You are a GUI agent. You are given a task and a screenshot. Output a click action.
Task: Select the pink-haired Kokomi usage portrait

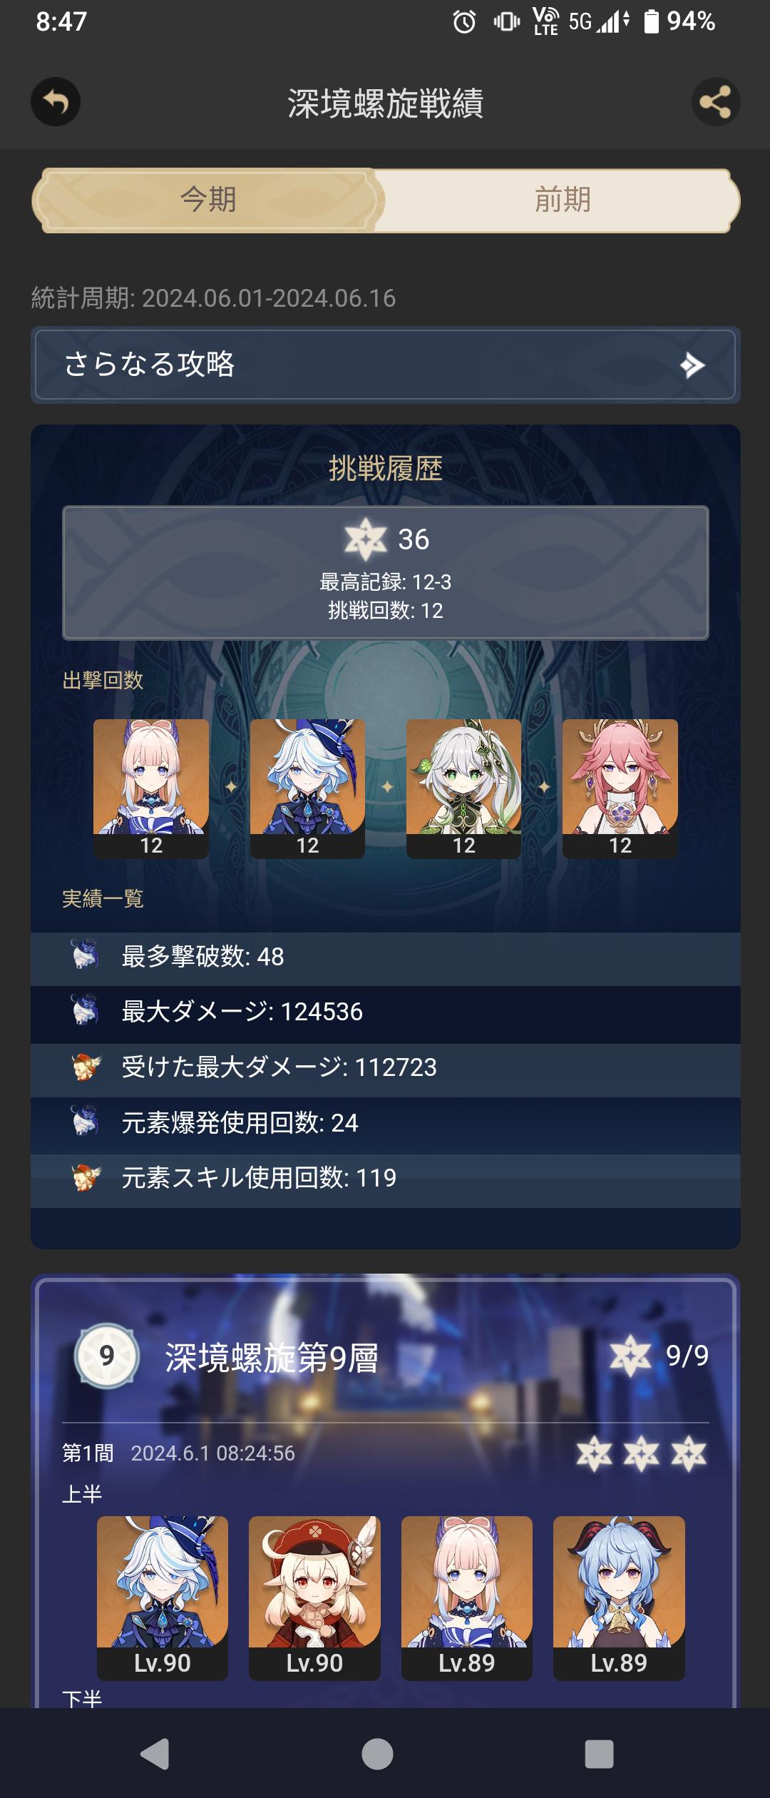pyautogui.click(x=151, y=788)
